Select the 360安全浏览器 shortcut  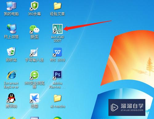(x=34, y=75)
